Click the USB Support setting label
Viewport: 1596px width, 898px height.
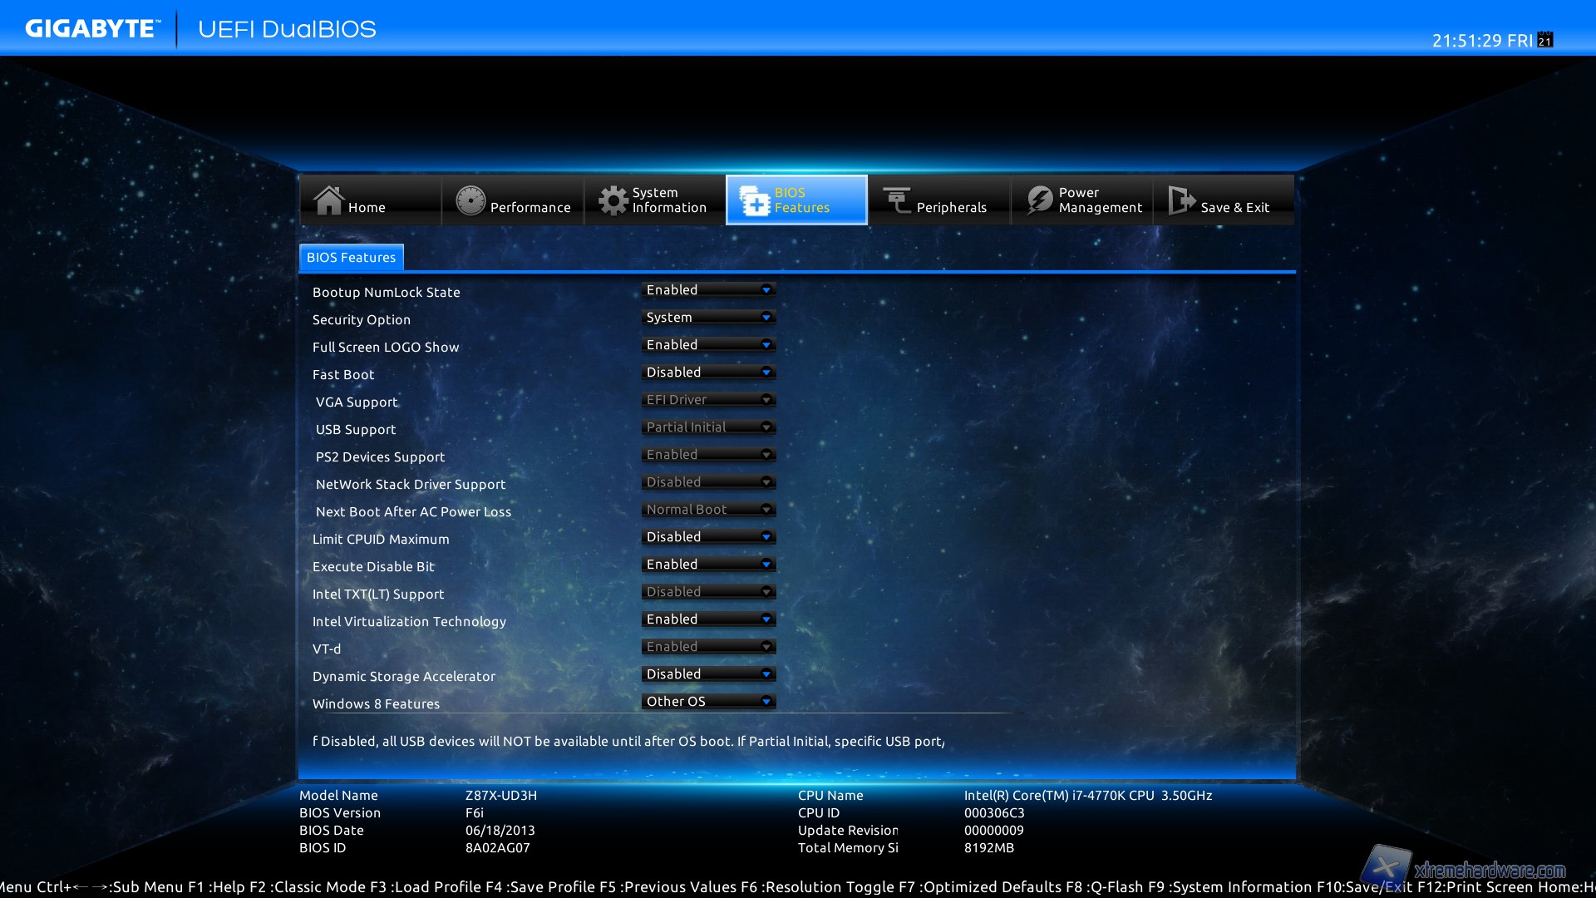pos(356,430)
